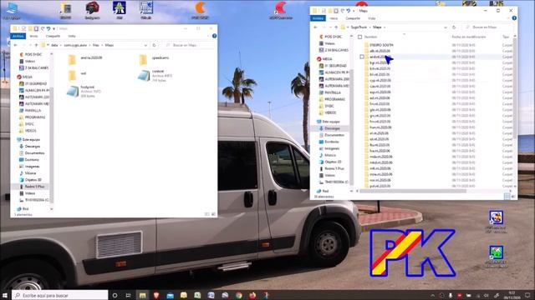Viewport: 535px width, 300px height.
Task: Open Archivo tab in the right window
Action: [x=318, y=18]
